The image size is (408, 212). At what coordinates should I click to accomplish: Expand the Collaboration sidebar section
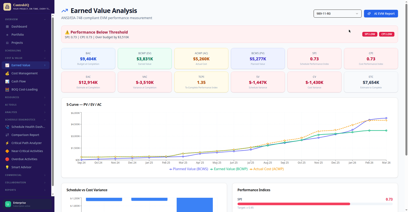click(x=26, y=182)
